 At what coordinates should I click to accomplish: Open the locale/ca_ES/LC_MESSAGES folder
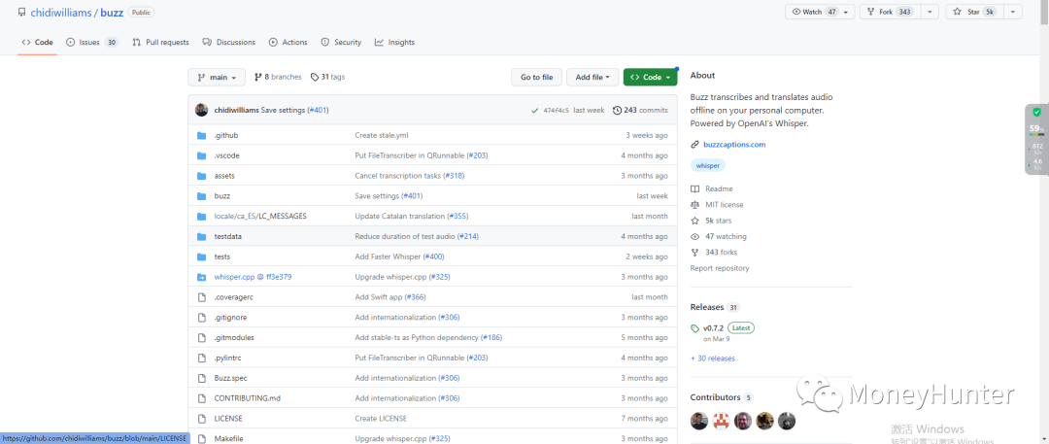pyautogui.click(x=260, y=217)
